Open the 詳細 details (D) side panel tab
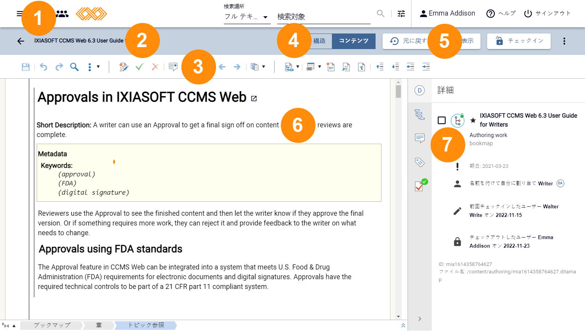585x331 pixels. pyautogui.click(x=420, y=90)
